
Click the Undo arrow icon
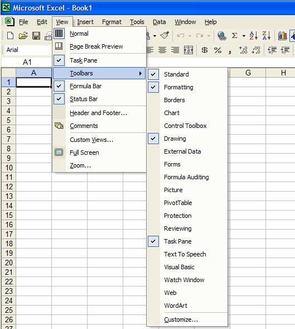tap(181, 36)
